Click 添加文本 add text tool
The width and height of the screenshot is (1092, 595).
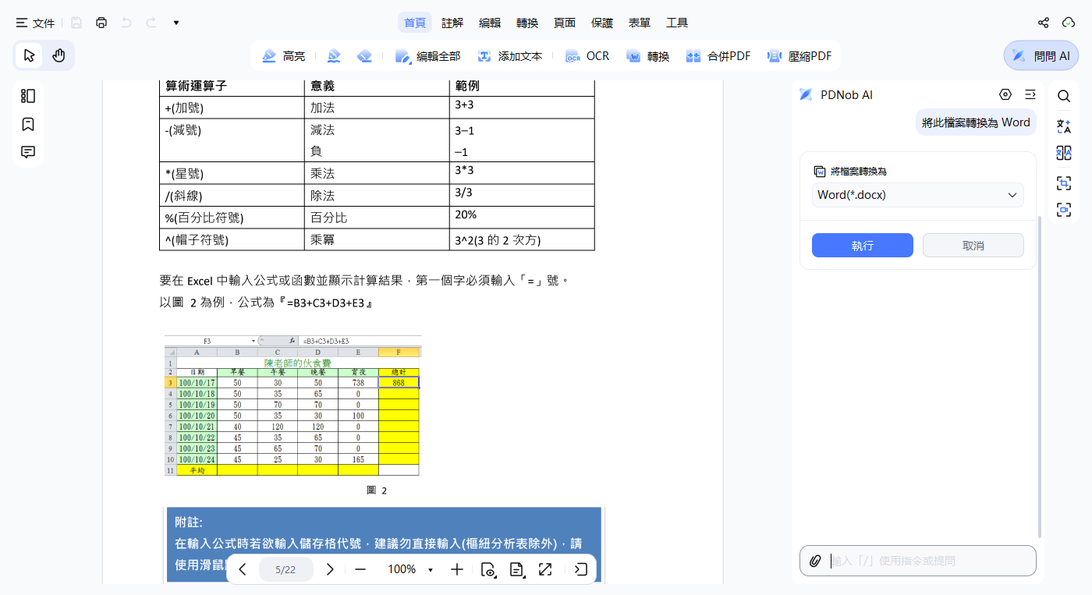coord(510,56)
